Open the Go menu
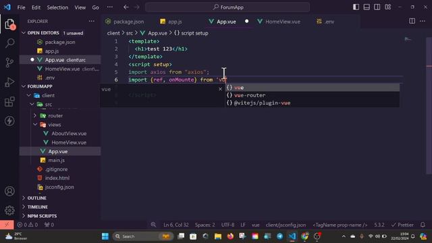The height and width of the screenshot is (243, 432). [95, 7]
